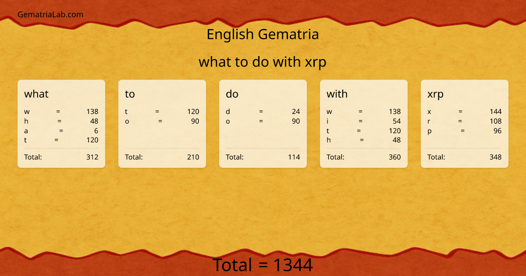
Task: Click the phrase 'what to do with xrp'
Action: (x=263, y=62)
